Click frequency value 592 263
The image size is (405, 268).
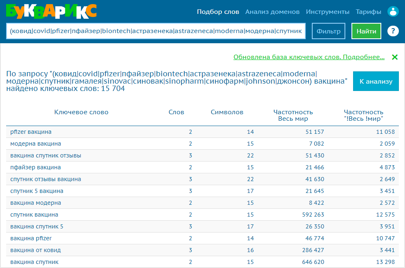[313, 215]
